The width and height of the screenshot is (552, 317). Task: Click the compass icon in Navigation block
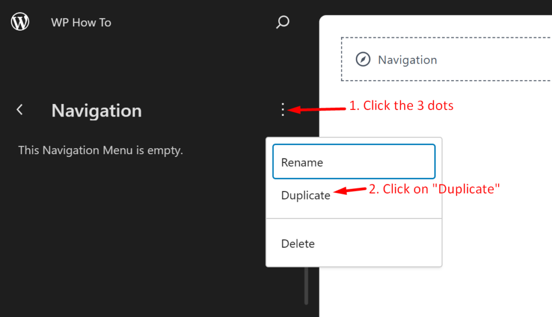click(x=363, y=59)
